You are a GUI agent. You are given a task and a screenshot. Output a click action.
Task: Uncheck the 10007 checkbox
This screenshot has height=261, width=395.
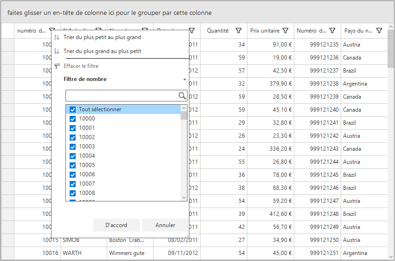pos(72,184)
